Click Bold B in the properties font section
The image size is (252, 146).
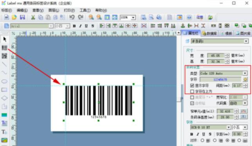192,134
